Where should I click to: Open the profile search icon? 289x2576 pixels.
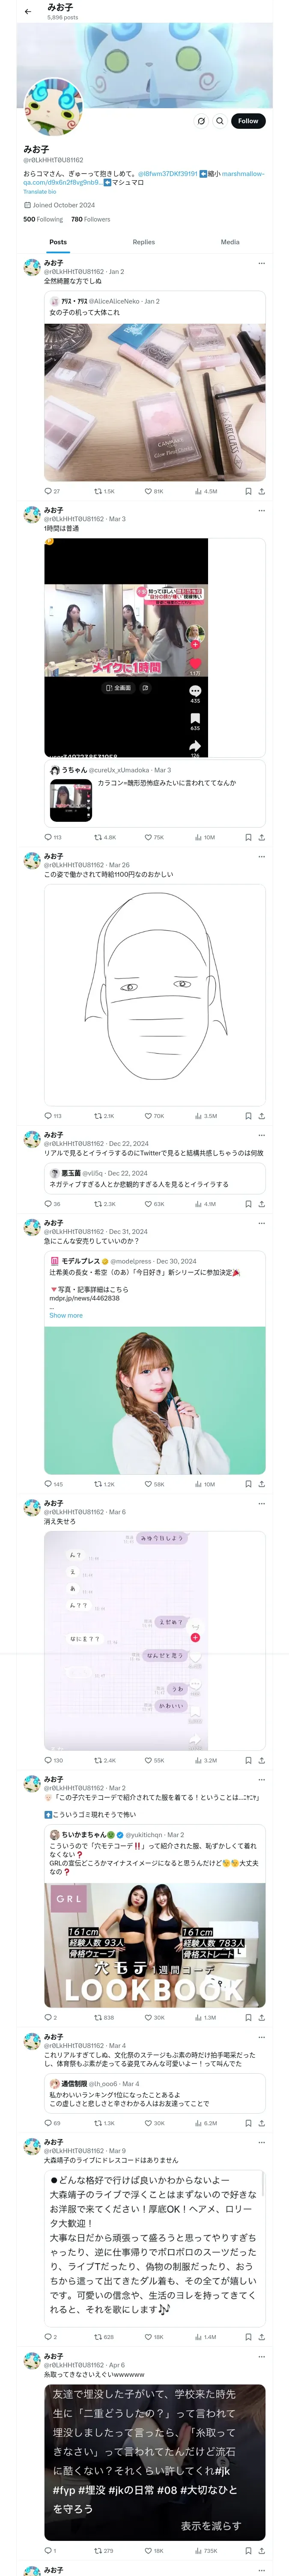pos(220,121)
